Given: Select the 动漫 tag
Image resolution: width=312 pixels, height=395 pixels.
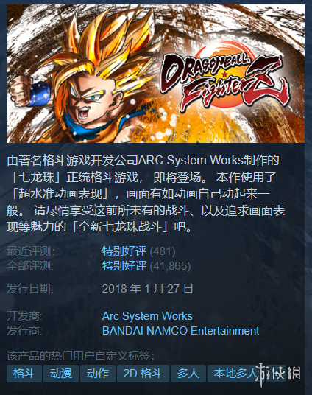Looking at the screenshot, I should 61,374.
